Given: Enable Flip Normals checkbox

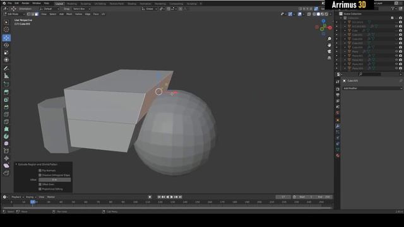Looking at the screenshot, I should click(x=40, y=170).
